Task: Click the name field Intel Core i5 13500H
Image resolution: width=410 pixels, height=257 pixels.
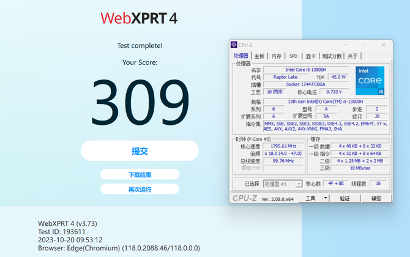Action: (x=306, y=70)
